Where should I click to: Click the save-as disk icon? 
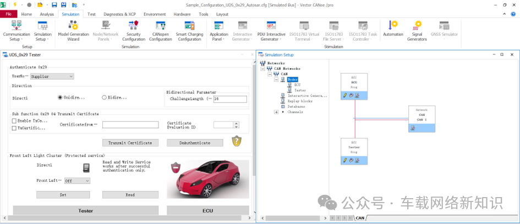[63, 4]
